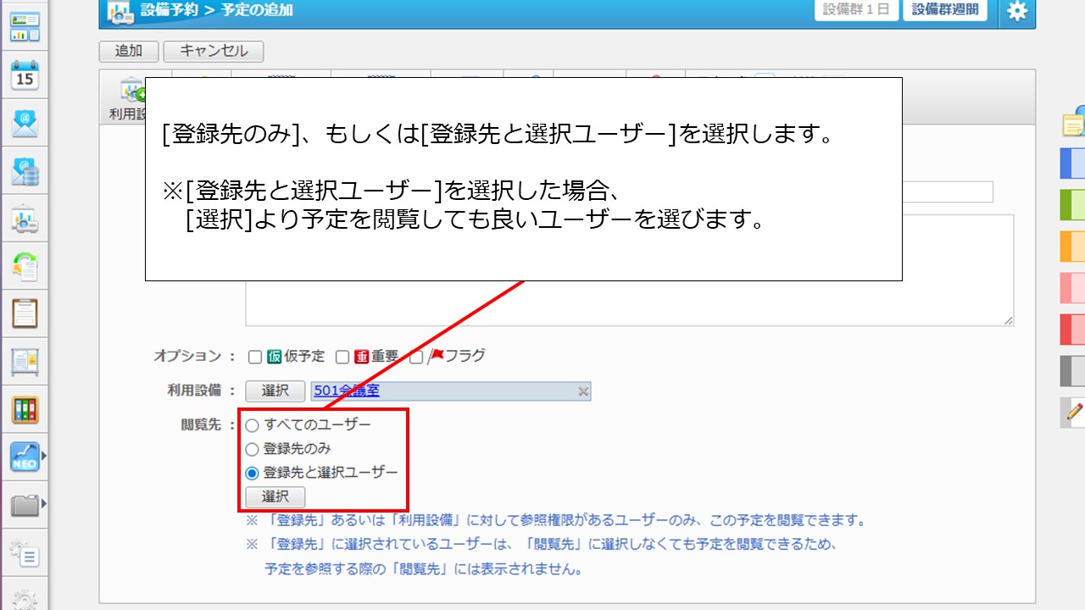
Task: Open the portal dashboard icon in sidebar
Action: [25, 27]
